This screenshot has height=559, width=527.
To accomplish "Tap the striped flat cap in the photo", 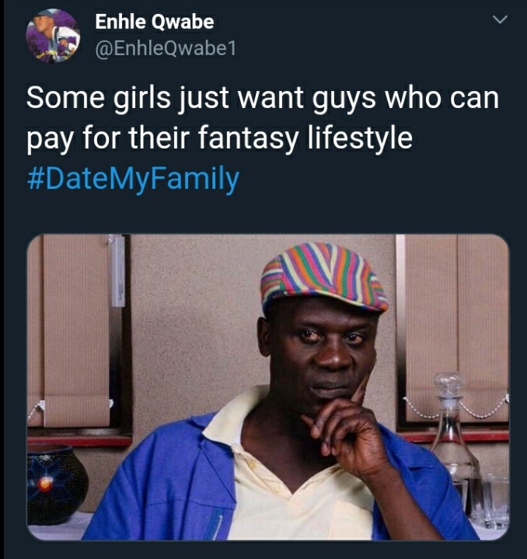I will pyautogui.click(x=324, y=276).
